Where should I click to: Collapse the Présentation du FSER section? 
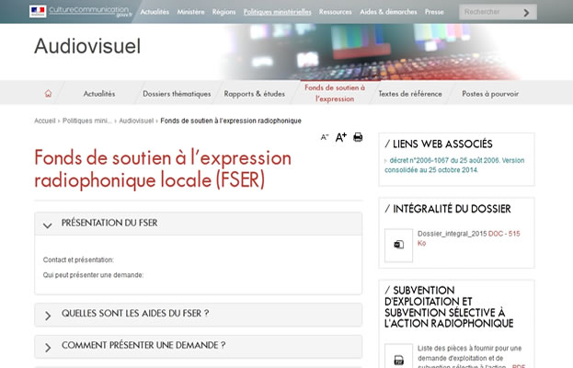click(199, 224)
